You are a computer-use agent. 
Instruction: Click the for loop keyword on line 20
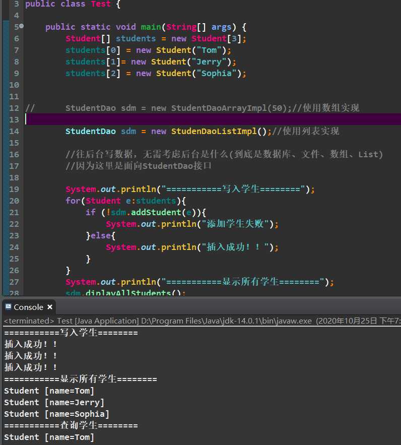click(x=73, y=201)
